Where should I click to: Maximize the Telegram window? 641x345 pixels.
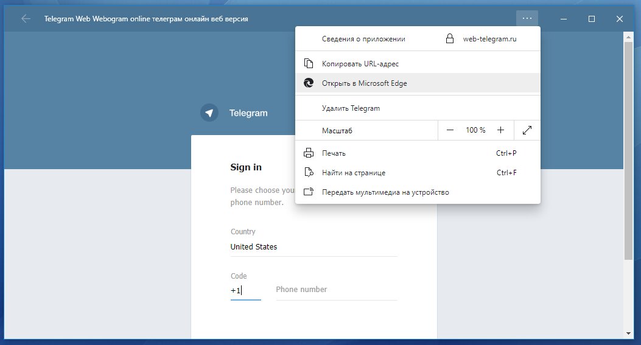coord(592,19)
